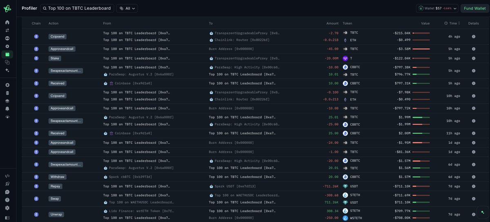
Task: Click the Chain column header
Action: pos(36,23)
